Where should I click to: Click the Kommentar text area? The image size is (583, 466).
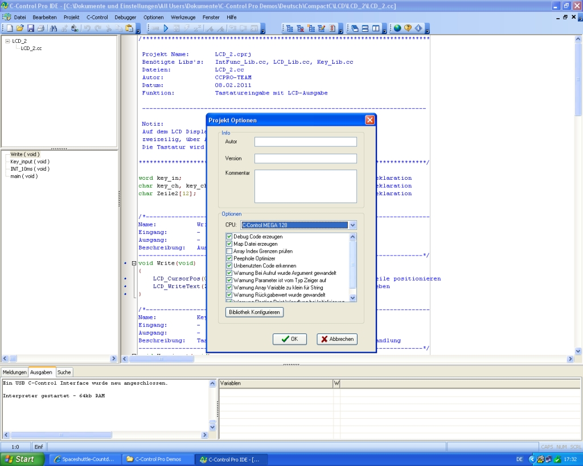(306, 187)
